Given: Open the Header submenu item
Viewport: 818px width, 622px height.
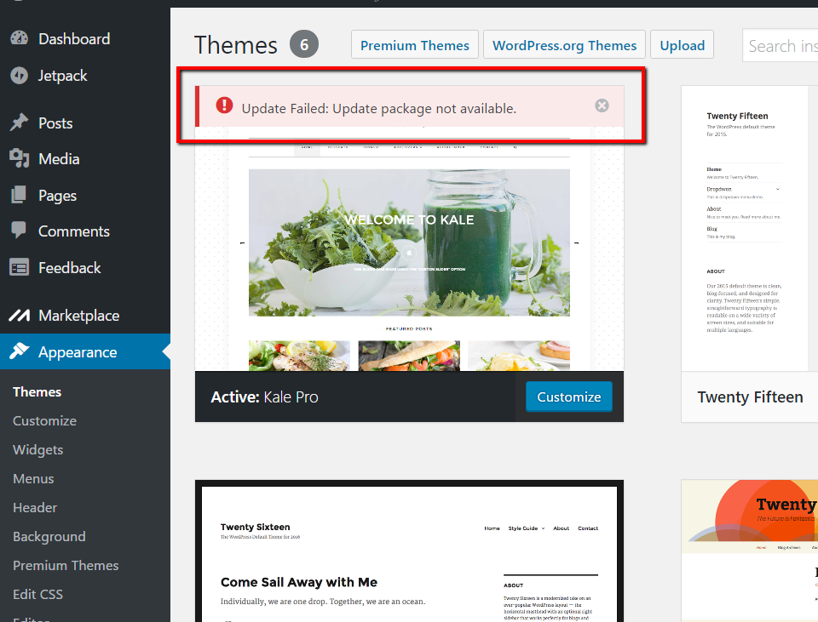Looking at the screenshot, I should pos(35,507).
